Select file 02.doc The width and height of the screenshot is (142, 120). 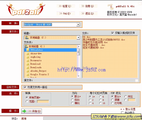click(87, 37)
